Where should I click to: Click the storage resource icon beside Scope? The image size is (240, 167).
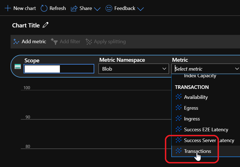coord(18,66)
